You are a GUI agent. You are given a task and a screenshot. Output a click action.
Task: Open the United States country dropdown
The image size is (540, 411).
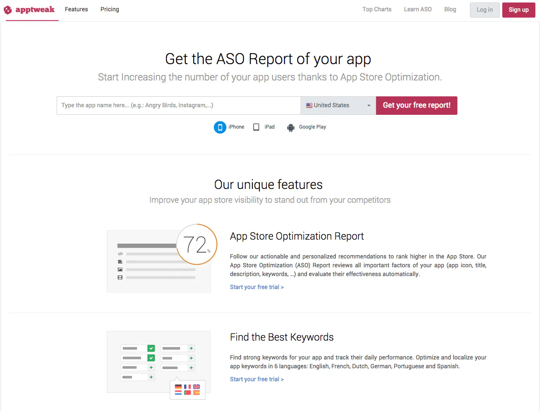click(x=338, y=106)
